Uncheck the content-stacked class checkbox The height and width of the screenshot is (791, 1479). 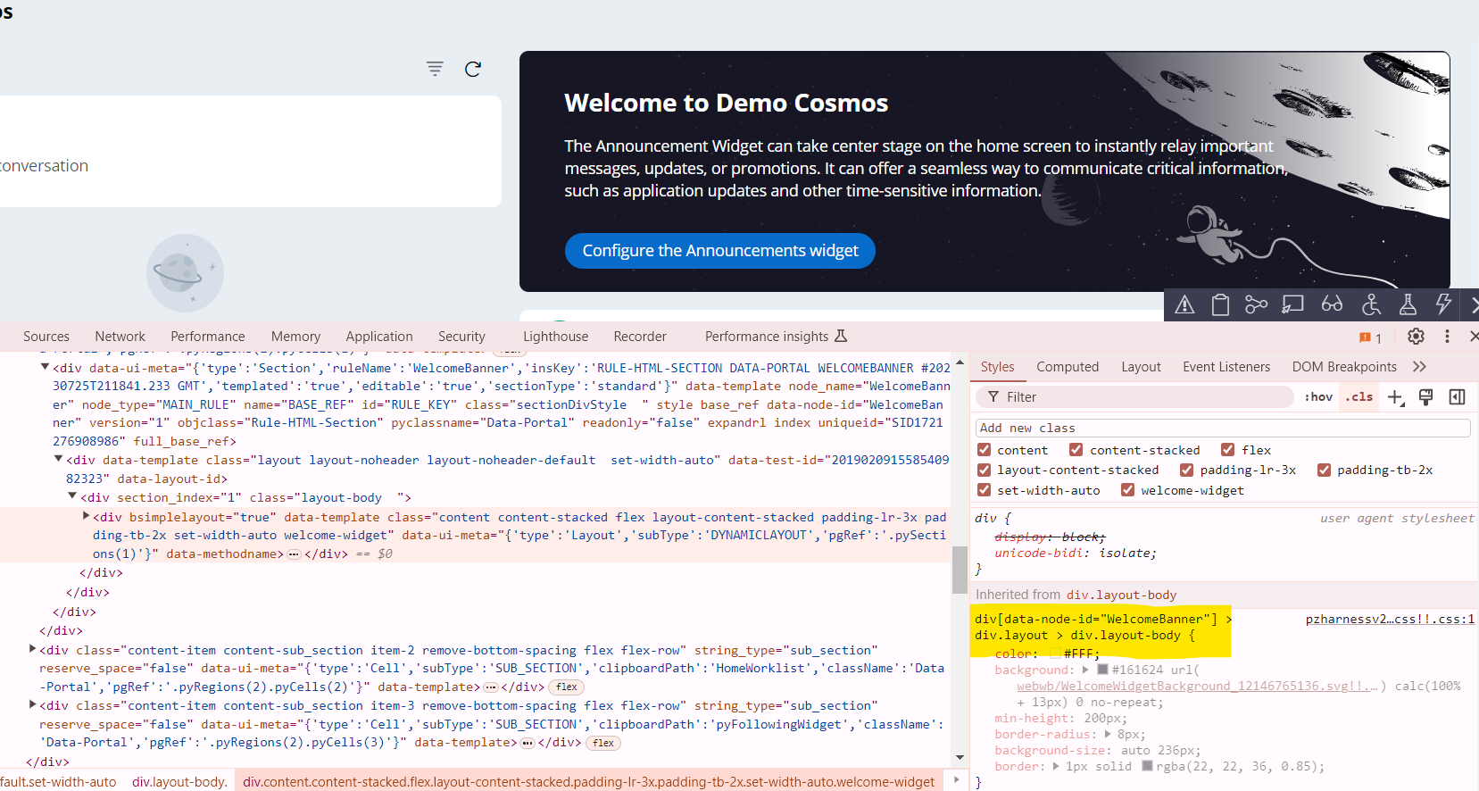tap(1076, 450)
